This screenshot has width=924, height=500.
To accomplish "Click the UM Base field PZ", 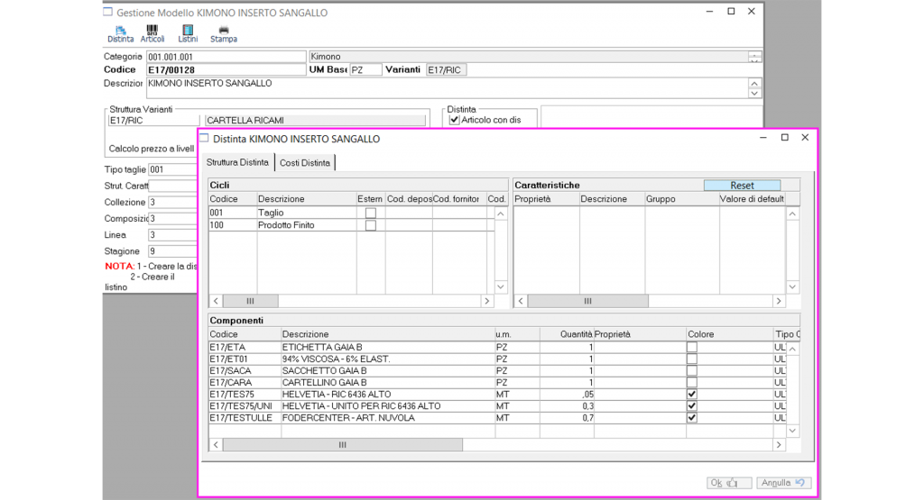I will (x=365, y=70).
